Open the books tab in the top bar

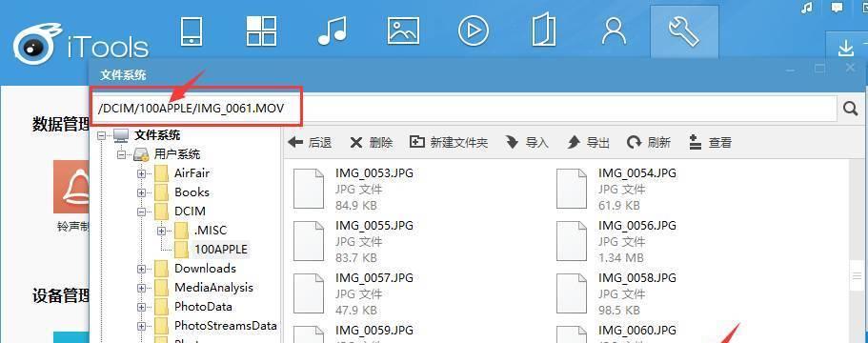[543, 31]
